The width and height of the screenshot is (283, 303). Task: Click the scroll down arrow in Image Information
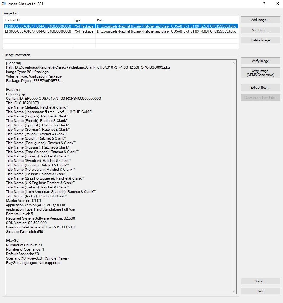point(233,291)
